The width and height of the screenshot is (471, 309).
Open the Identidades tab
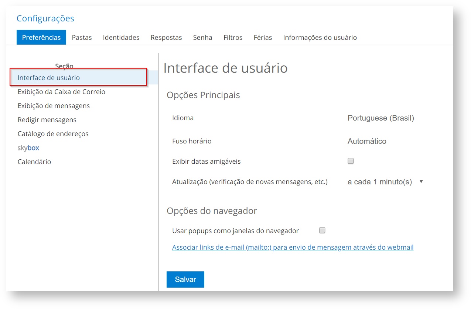coord(121,38)
